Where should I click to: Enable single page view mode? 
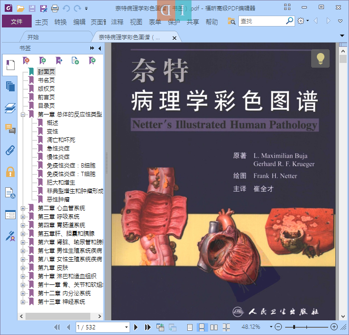[x=190, y=327]
